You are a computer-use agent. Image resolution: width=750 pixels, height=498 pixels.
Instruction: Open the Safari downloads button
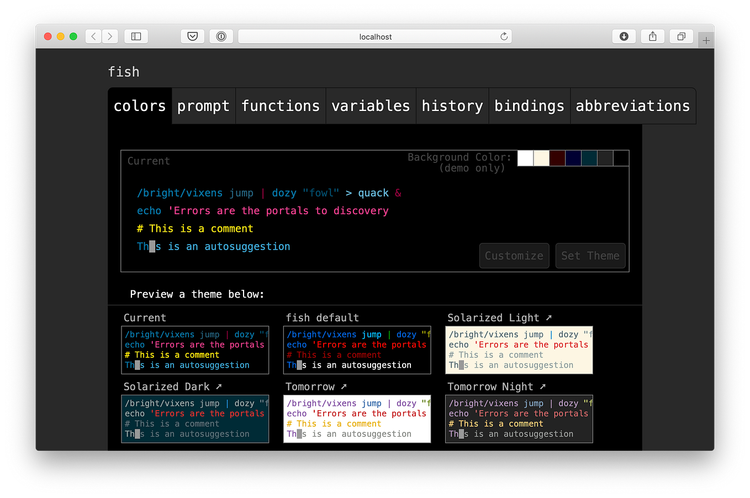click(x=624, y=36)
